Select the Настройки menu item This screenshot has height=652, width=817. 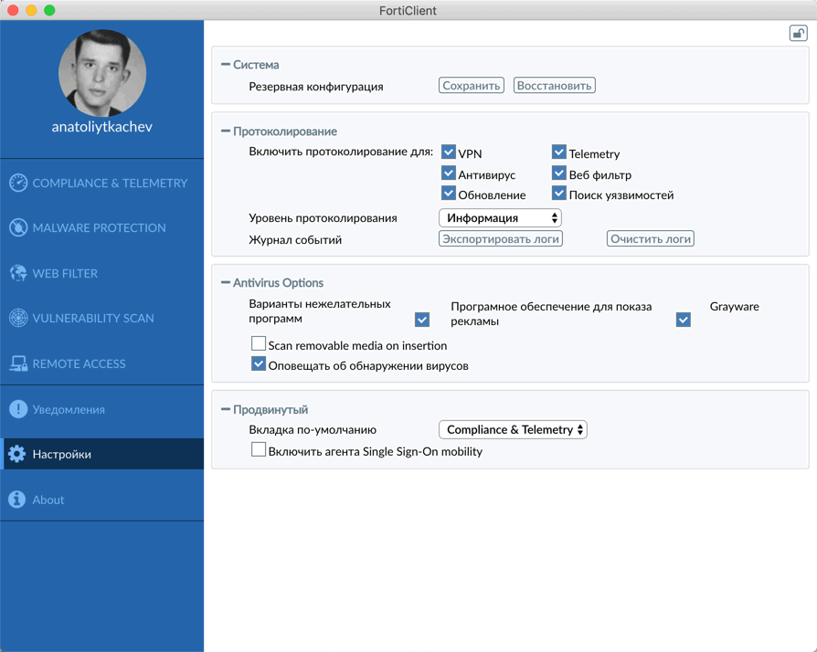tap(102, 454)
